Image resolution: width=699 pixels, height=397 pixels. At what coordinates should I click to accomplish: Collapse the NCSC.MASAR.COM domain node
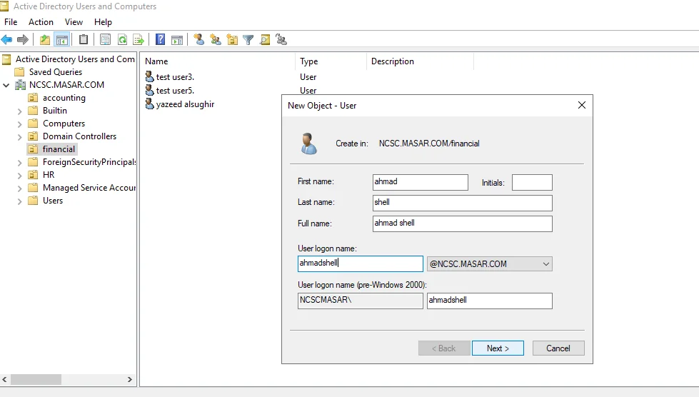point(6,85)
